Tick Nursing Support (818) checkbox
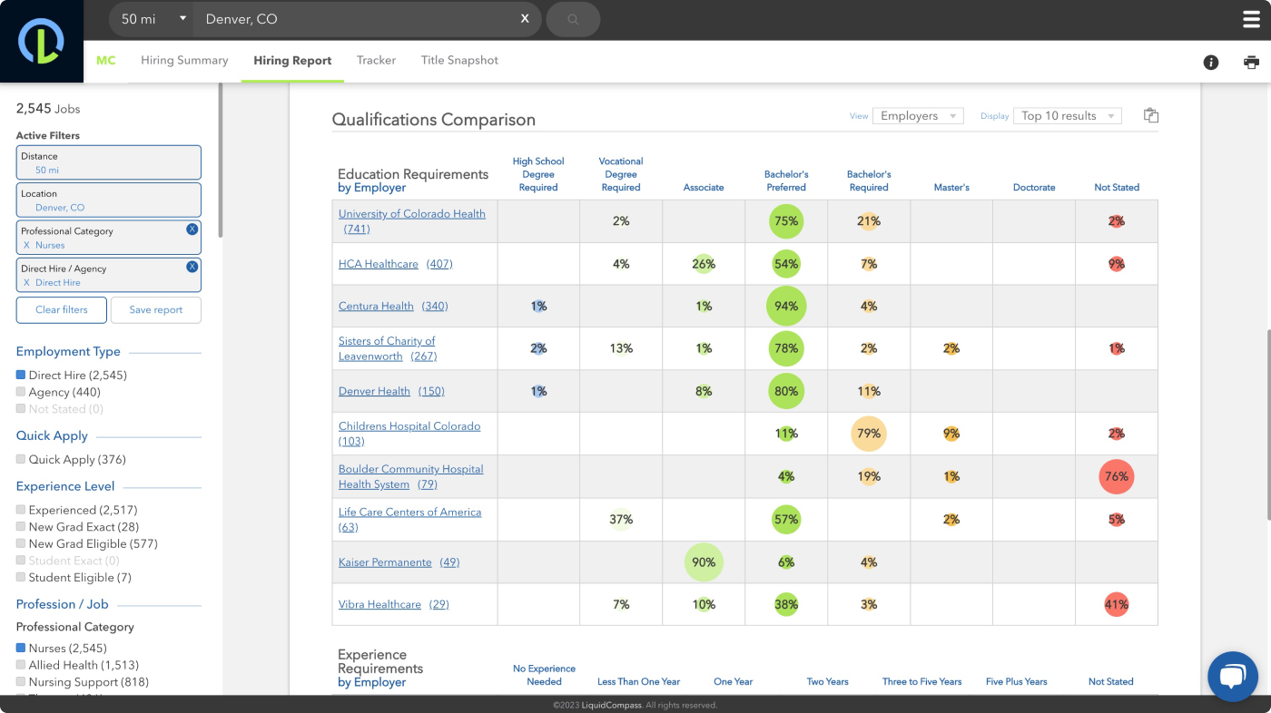The width and height of the screenshot is (1271, 713). [21, 681]
